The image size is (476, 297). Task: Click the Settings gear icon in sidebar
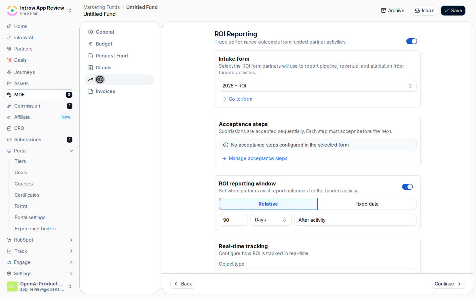[x=9, y=274]
